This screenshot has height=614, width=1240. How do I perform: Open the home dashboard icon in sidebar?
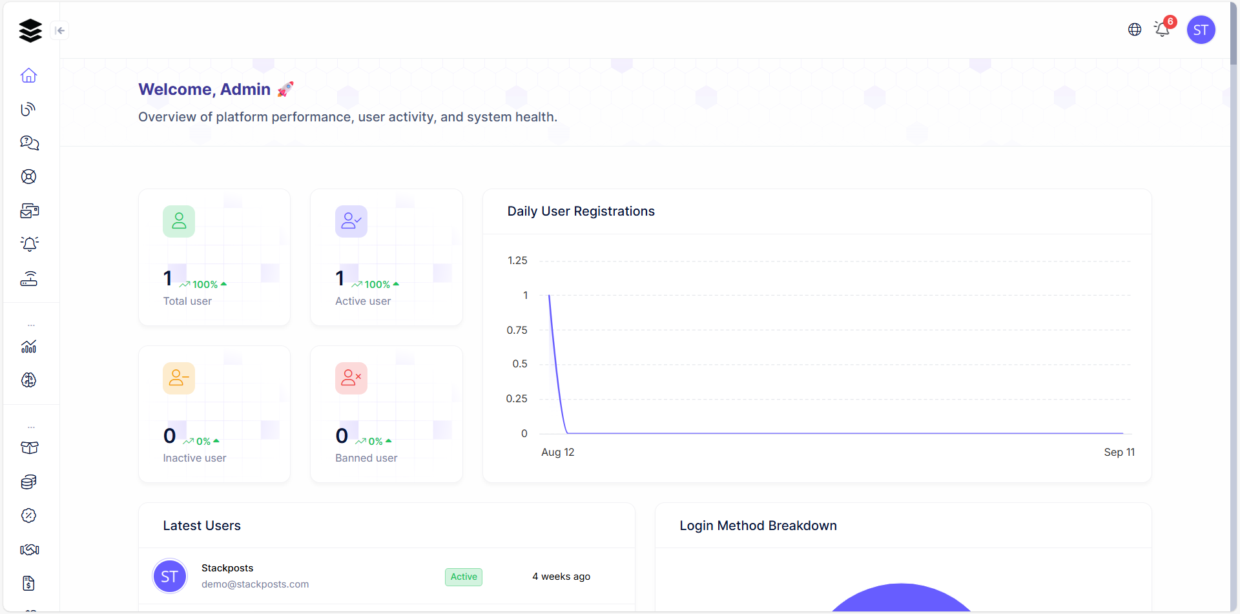(28, 76)
